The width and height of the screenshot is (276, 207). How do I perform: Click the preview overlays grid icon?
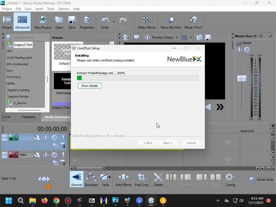(x=184, y=37)
